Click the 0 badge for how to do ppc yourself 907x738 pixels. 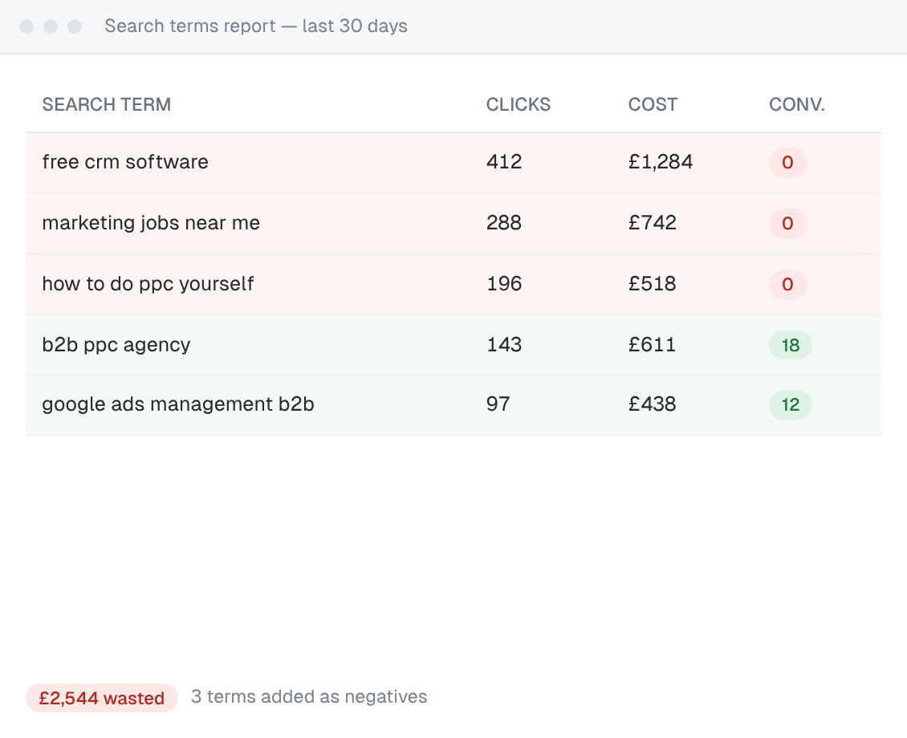coord(788,284)
